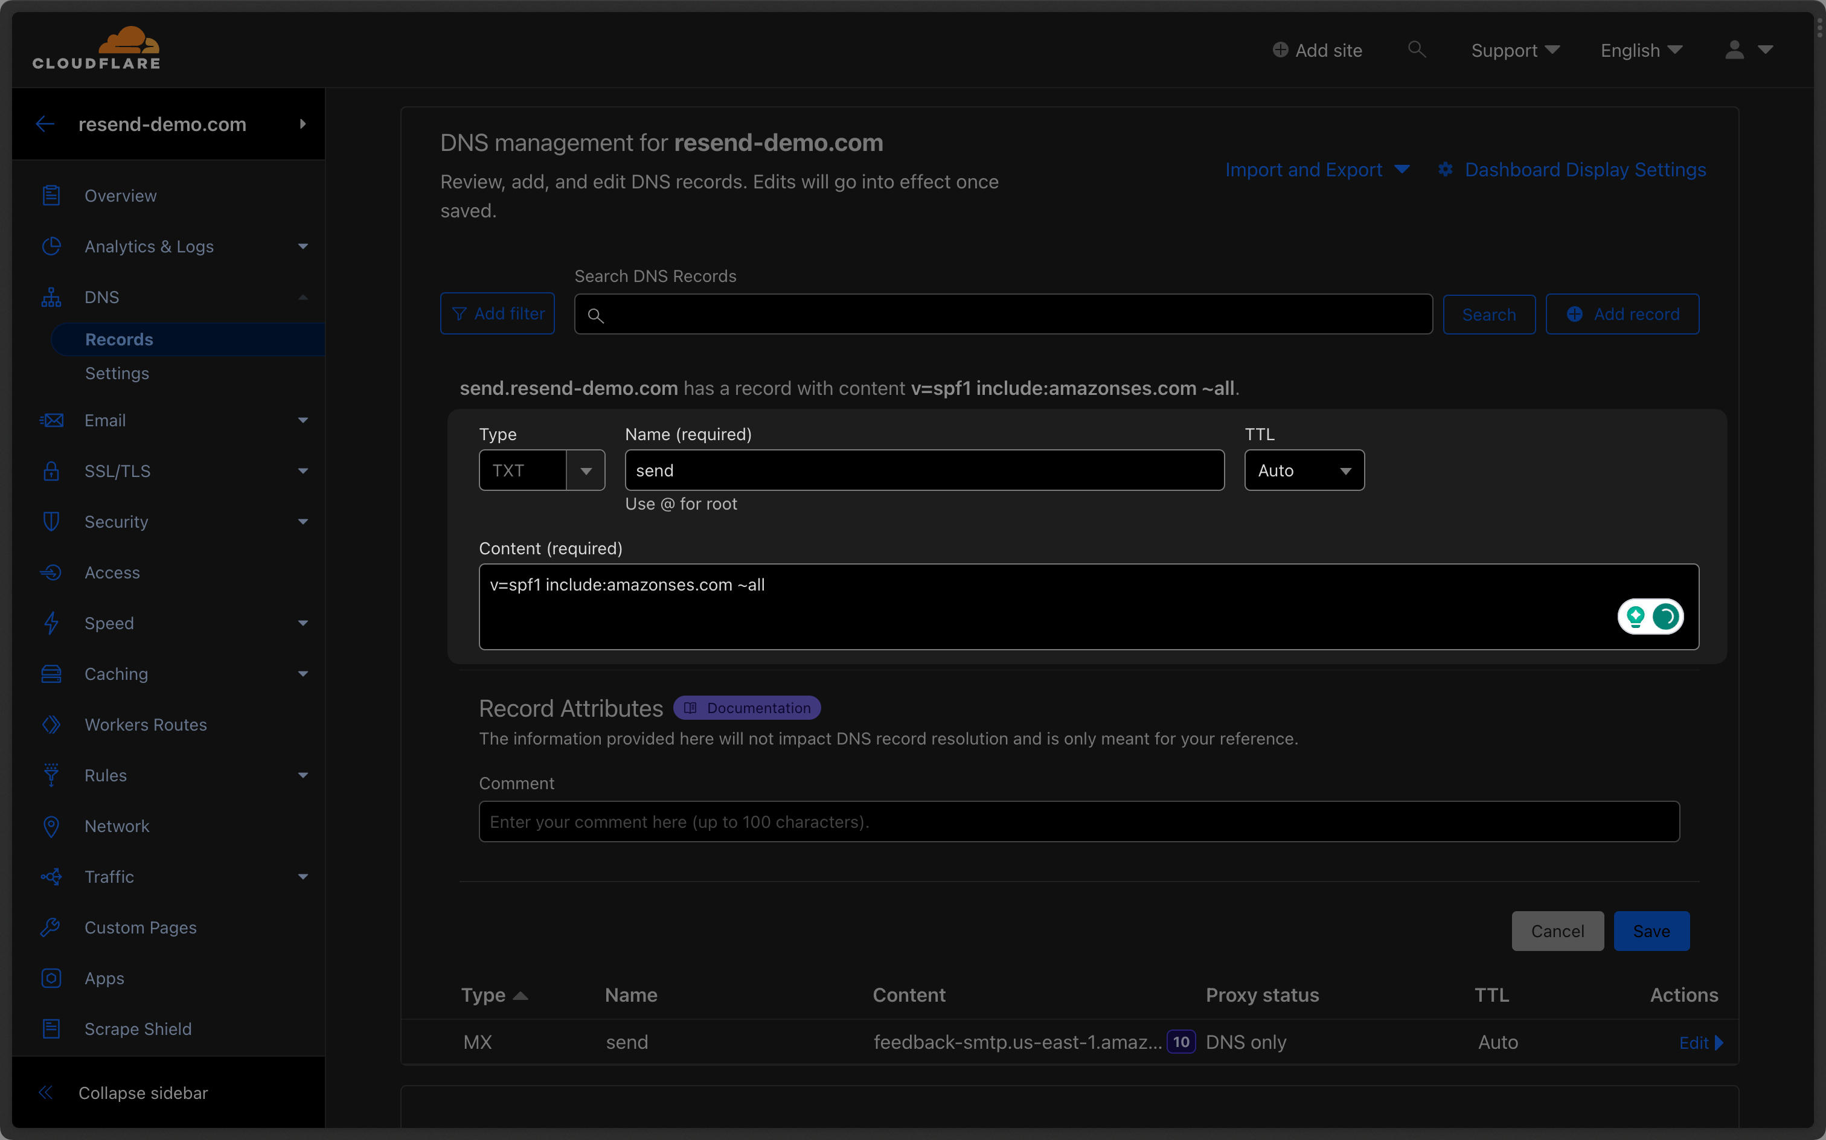
Task: Click the Overview clipboard icon
Action: pos(51,195)
